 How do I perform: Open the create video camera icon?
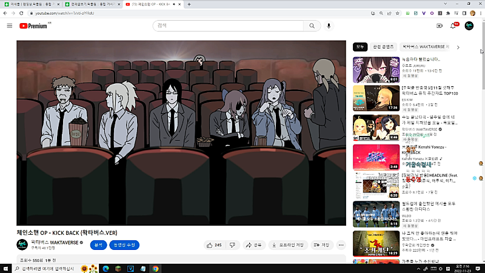(439, 26)
